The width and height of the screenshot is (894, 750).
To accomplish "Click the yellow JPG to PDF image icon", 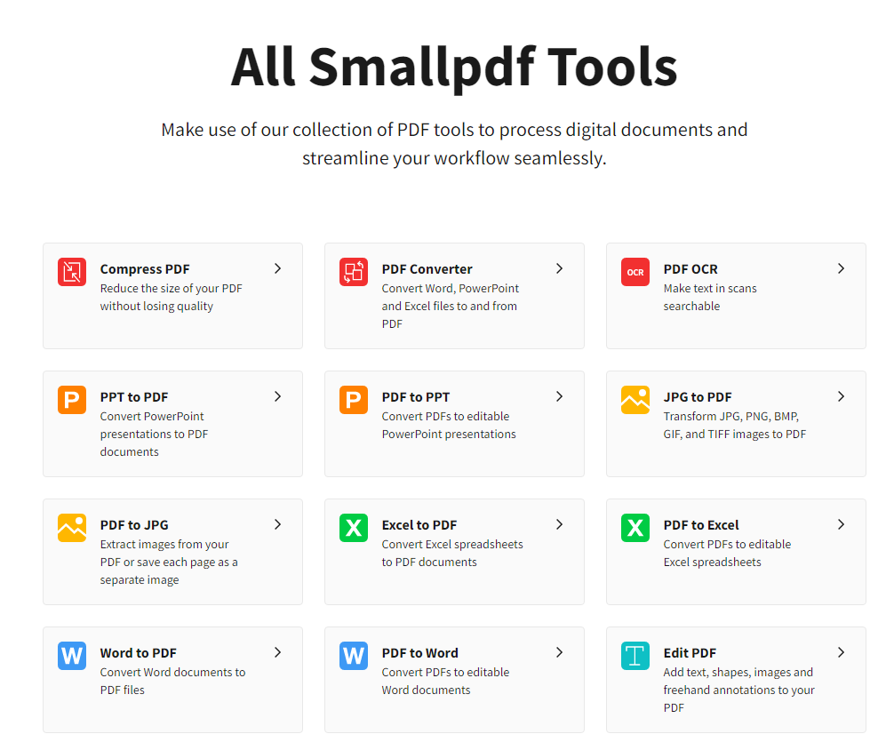I will coord(635,399).
